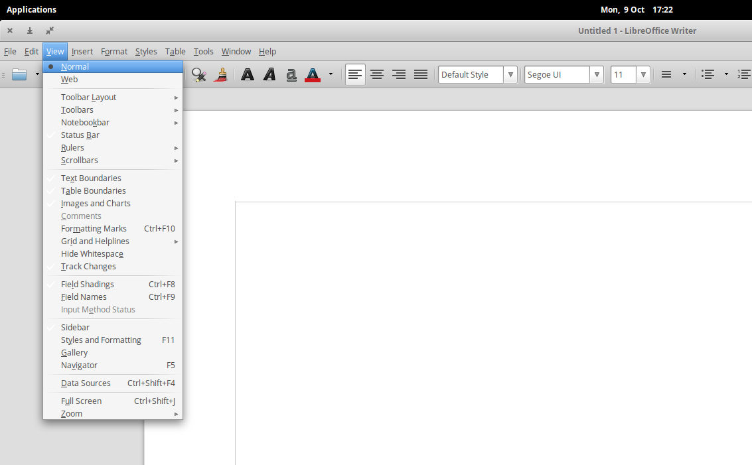Viewport: 752px width, 465px height.
Task: Toggle underline formatting
Action: coord(291,74)
